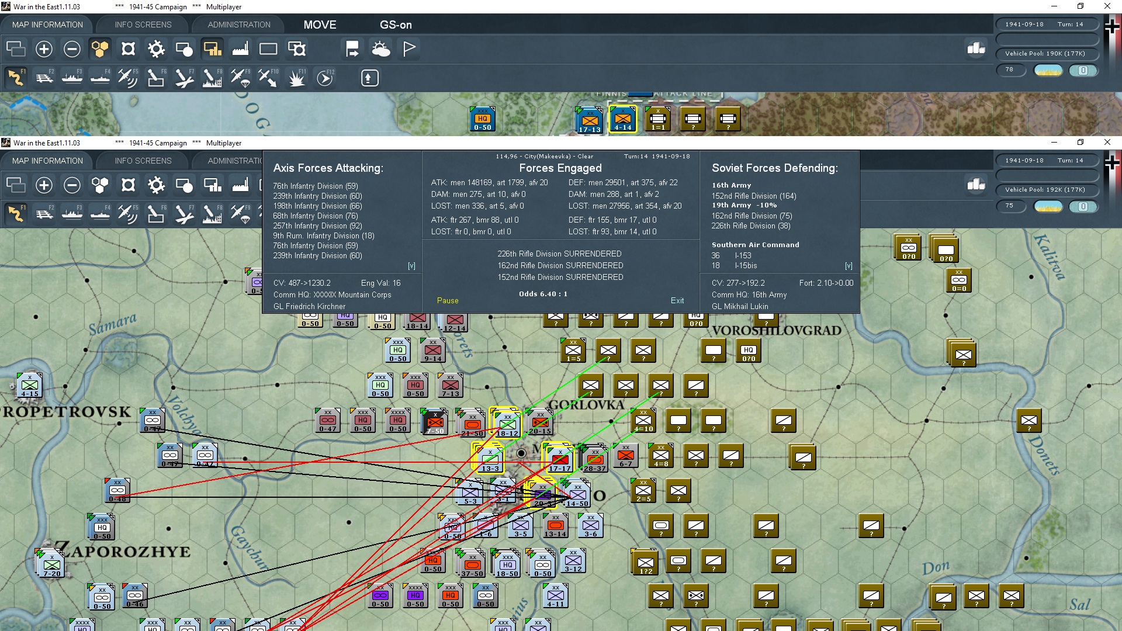Click the yellow-blue field indicator in lower window
Screen dimensions: 1122x631
[1048, 206]
